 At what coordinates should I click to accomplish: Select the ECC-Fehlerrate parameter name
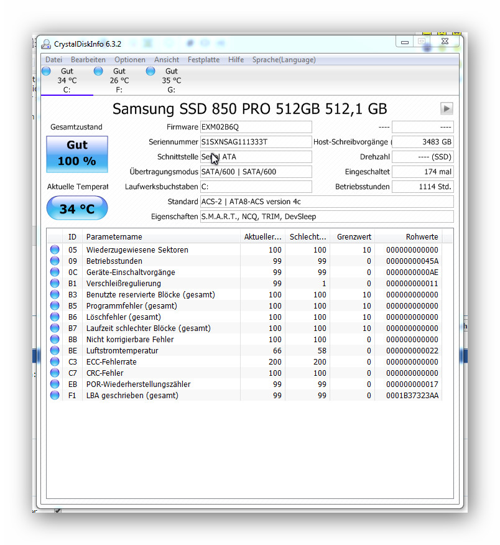111,362
